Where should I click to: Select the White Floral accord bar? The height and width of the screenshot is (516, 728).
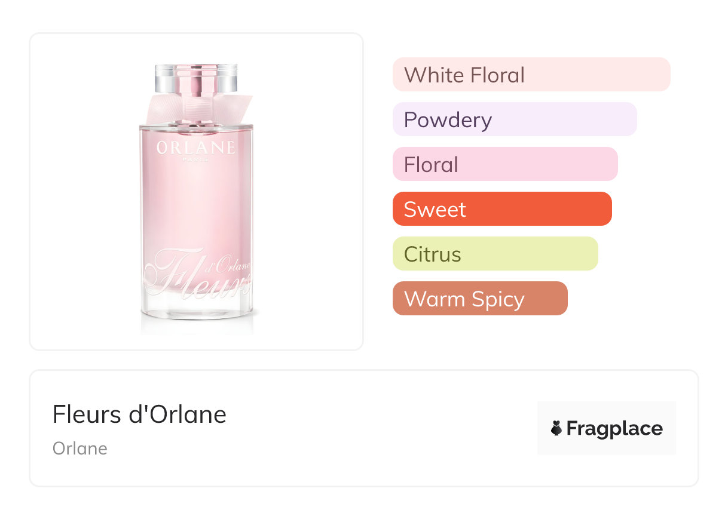[531, 75]
